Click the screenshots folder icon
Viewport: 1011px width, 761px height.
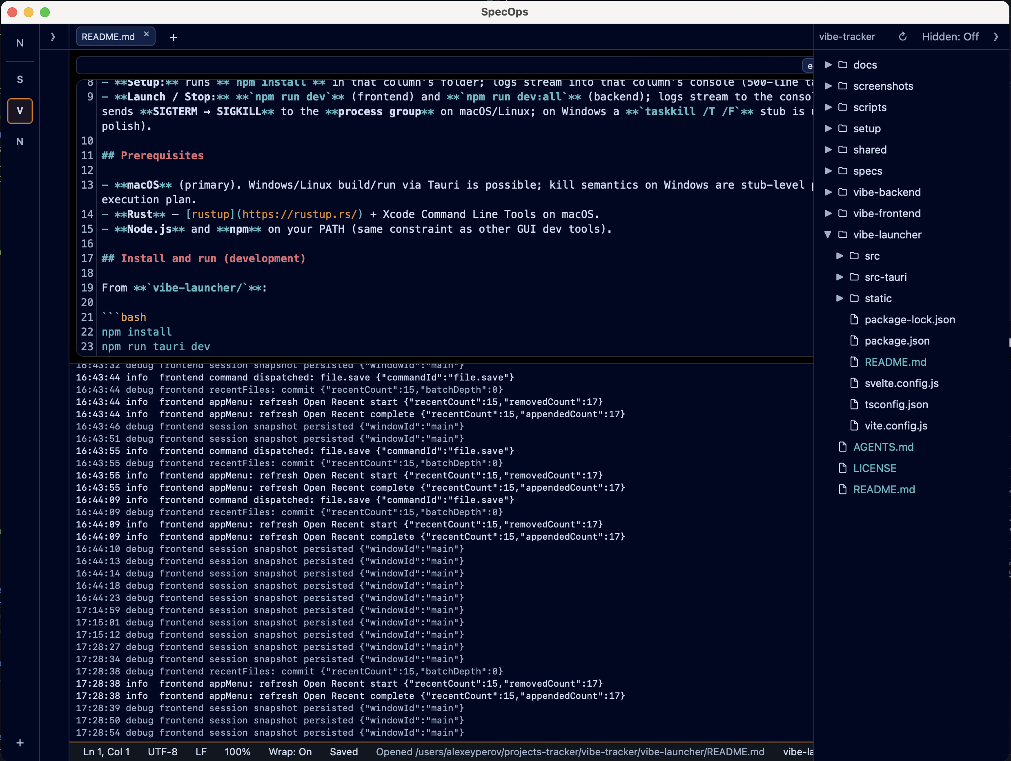point(843,86)
